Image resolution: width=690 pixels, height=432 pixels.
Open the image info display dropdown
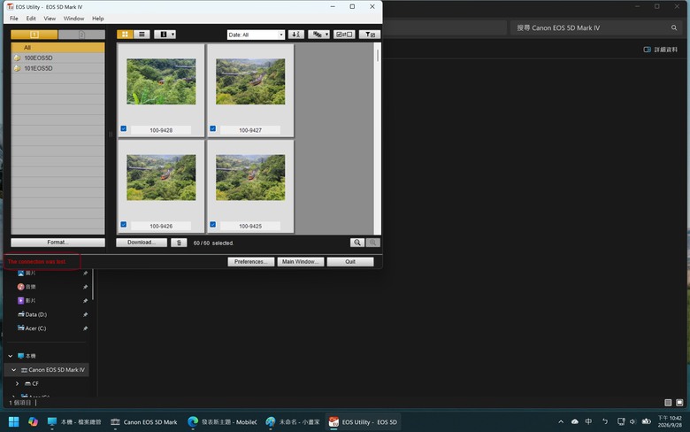point(165,35)
